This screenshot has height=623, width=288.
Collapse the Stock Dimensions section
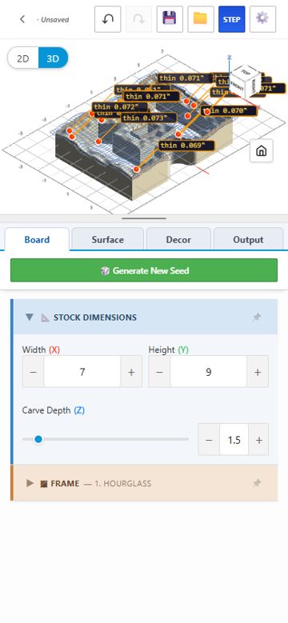pos(30,317)
